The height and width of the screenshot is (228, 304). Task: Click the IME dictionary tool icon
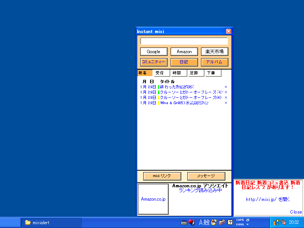[x=214, y=222]
